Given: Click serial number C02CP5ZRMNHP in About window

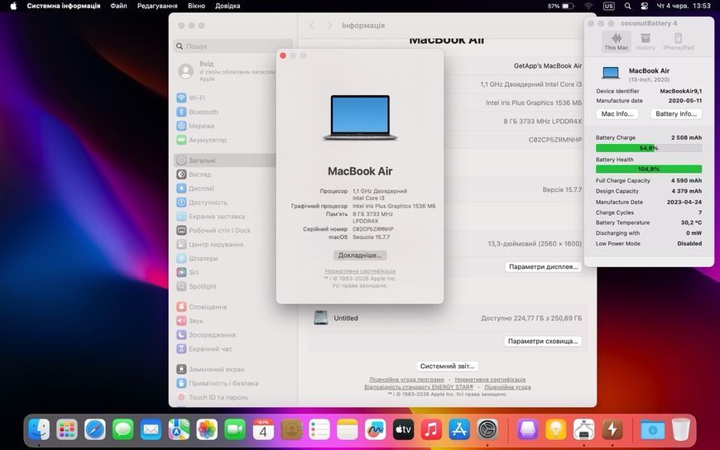Looking at the screenshot, I should pyautogui.click(x=373, y=229).
